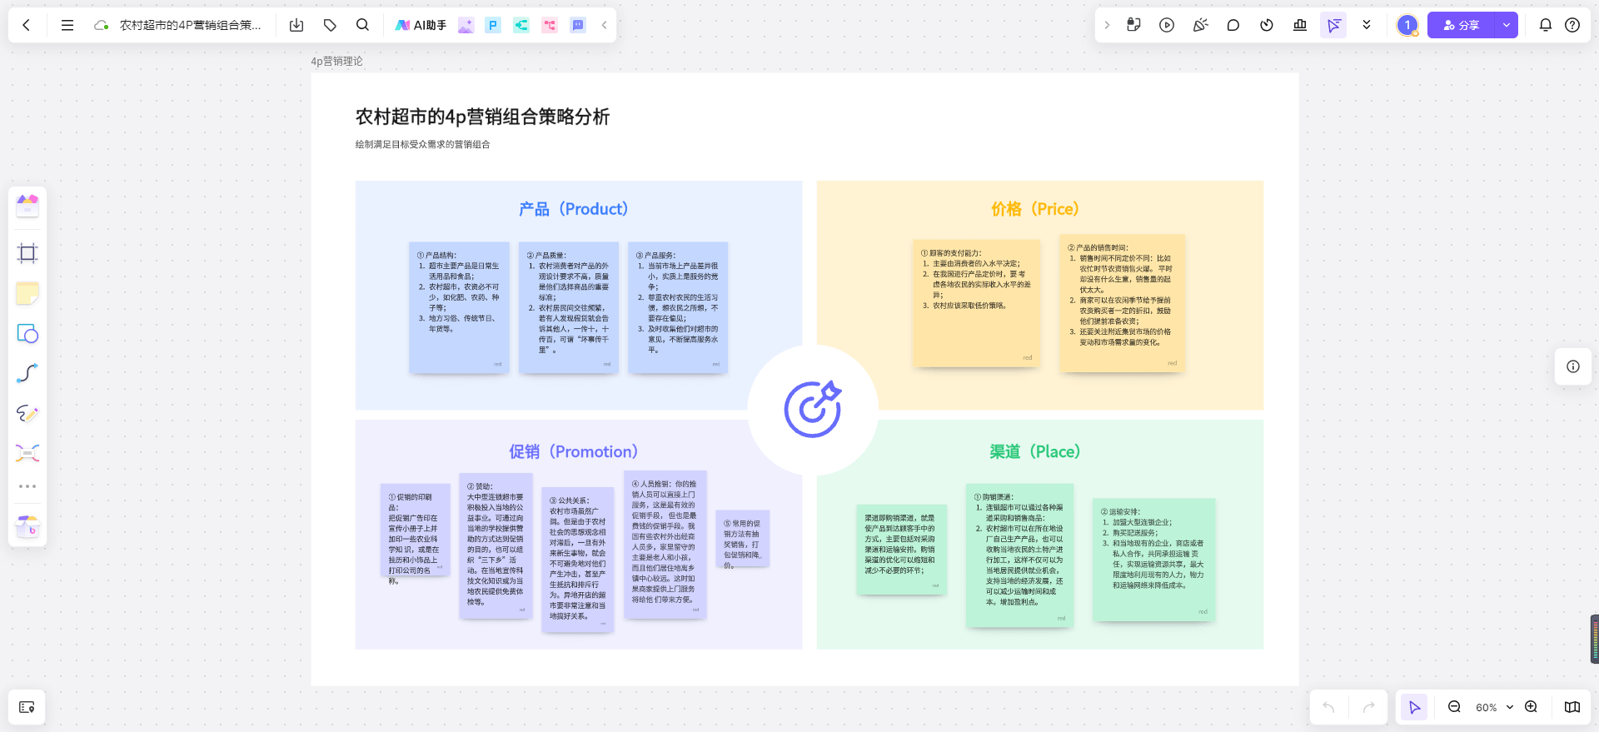Open the outline panel at bottom left
Screen dimensions: 1599x732
point(27,707)
